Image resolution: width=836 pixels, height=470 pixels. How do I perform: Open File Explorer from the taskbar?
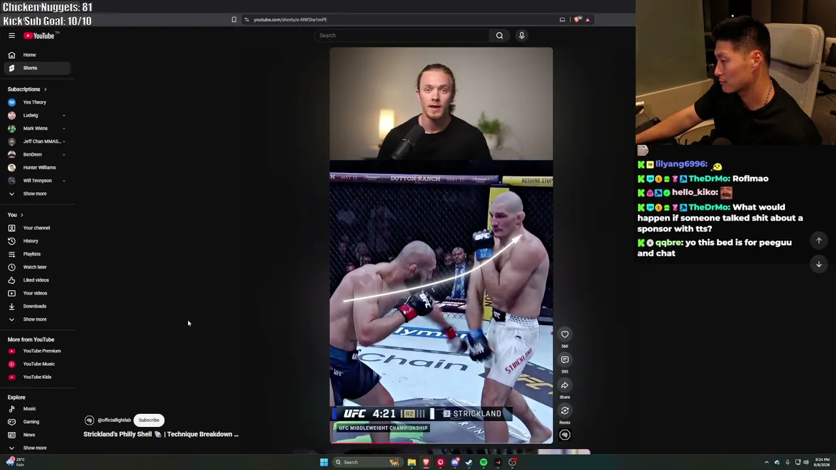click(x=411, y=462)
